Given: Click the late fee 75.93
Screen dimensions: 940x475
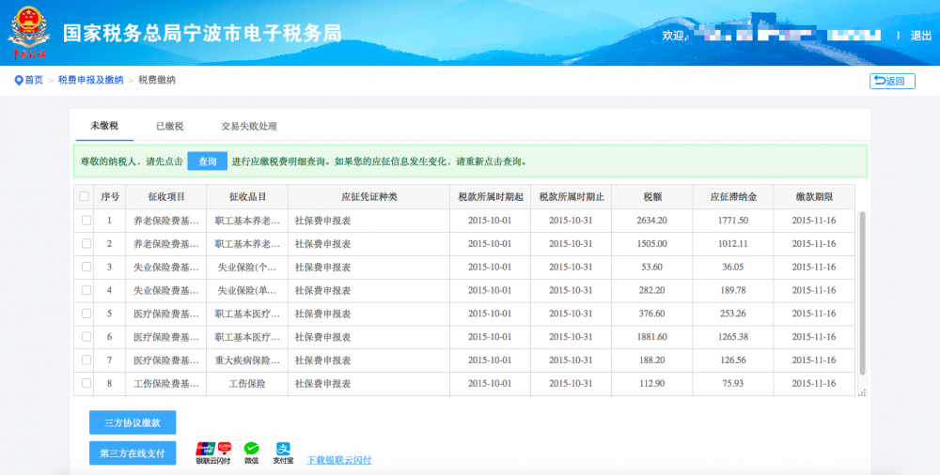Looking at the screenshot, I should [x=733, y=383].
